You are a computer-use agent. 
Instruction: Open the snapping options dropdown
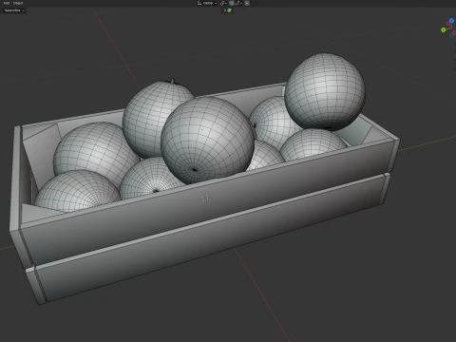[238, 3]
